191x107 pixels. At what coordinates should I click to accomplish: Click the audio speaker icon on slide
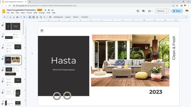[x=42, y=30]
